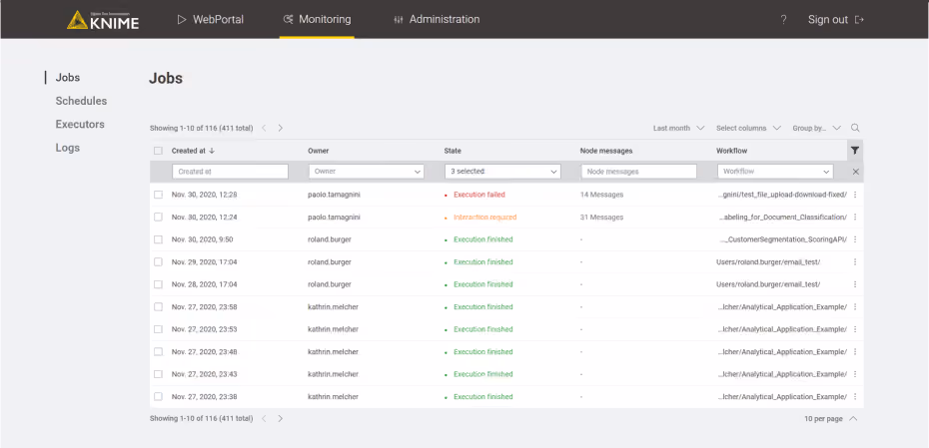The height and width of the screenshot is (448, 929).
Task: Open row menu for Nov. 27, 23:53 job
Action: [x=855, y=329]
